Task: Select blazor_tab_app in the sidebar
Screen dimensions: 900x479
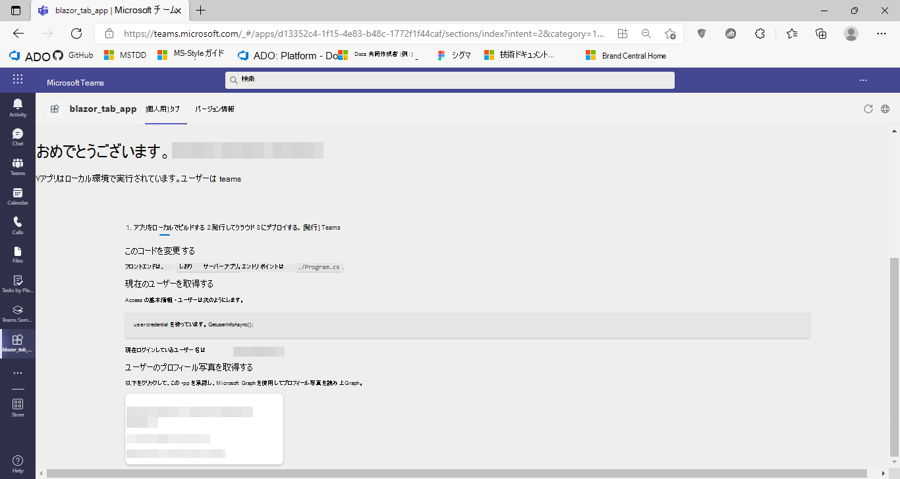Action: pyautogui.click(x=18, y=343)
